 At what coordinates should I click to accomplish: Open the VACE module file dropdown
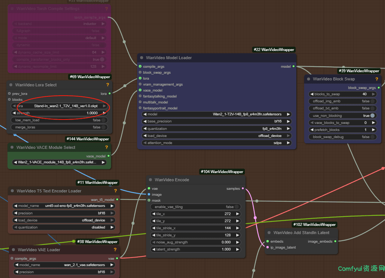coord(59,162)
